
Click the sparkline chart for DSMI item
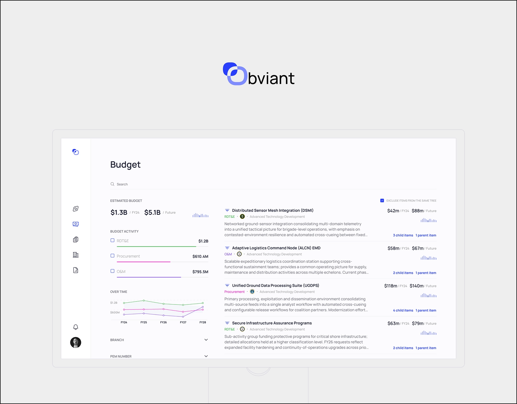click(429, 220)
